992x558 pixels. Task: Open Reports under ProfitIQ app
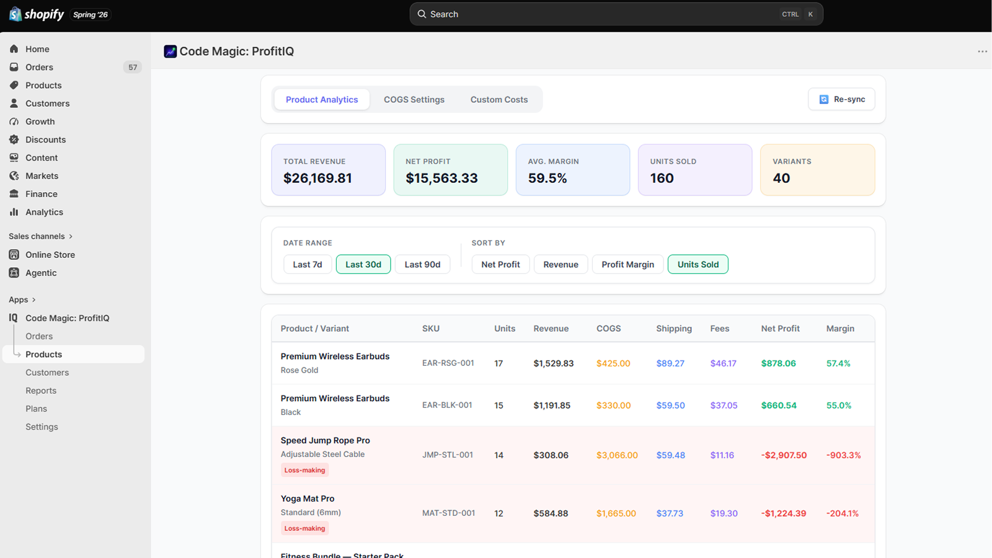pyautogui.click(x=41, y=391)
